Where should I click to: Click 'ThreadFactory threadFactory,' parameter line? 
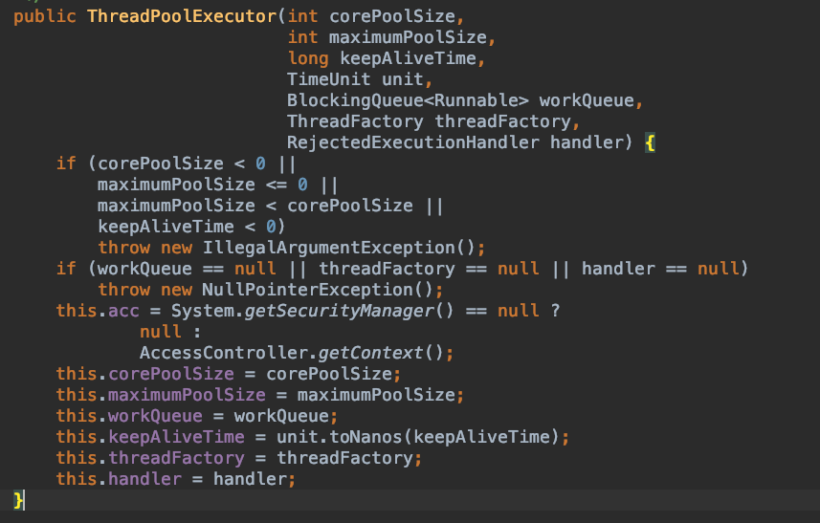coord(433,121)
